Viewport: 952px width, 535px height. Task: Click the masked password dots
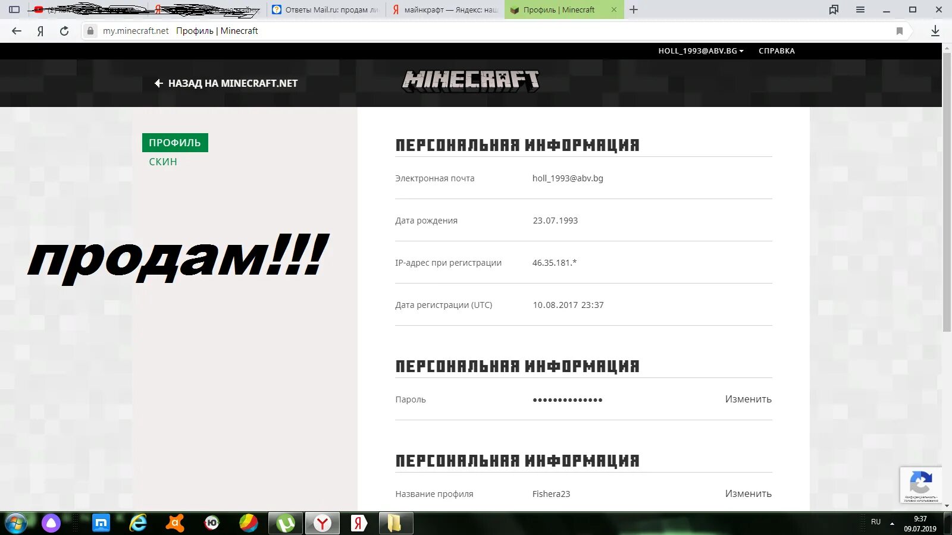tap(568, 400)
